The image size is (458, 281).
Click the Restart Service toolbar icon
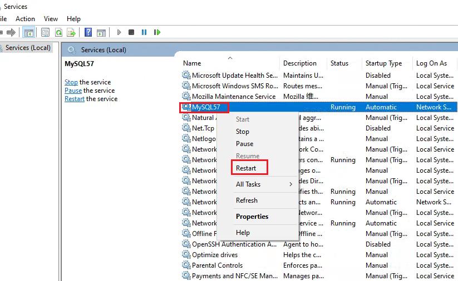(x=157, y=33)
